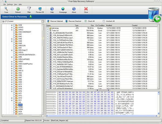The image size is (162, 124).
Task: Expand the DI52.Only-CT tree node
Action: pos(12,50)
